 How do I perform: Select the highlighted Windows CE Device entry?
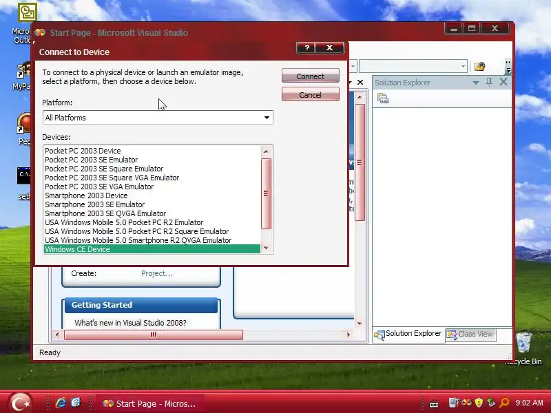pyautogui.click(x=152, y=249)
